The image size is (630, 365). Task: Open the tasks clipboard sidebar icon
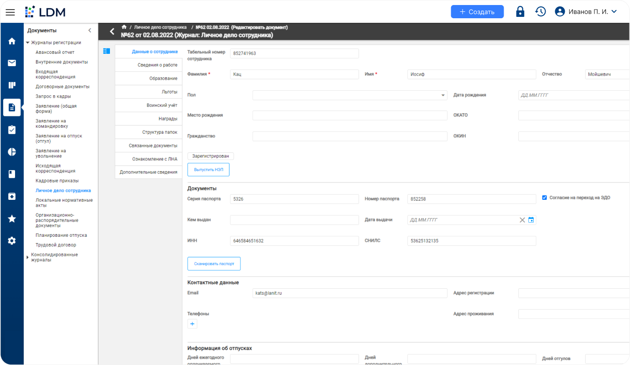12,130
